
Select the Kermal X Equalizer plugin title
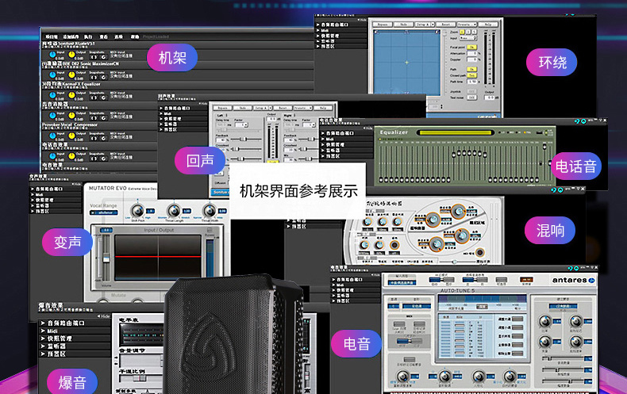click(x=71, y=84)
